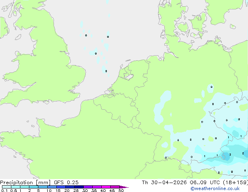Pick the 15–20 mm legend swatch

point(61,187)
